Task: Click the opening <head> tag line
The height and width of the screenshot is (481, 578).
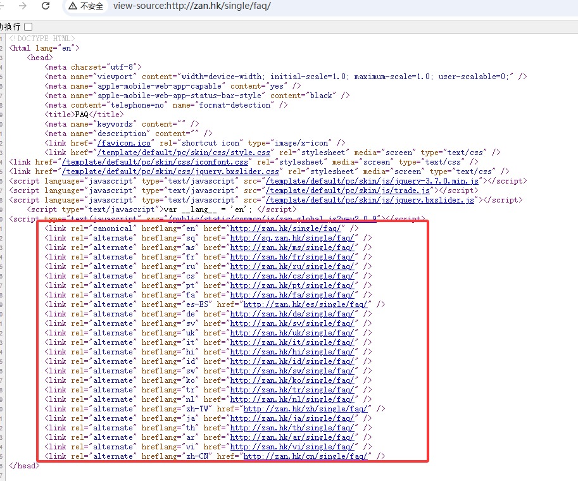Action: click(40, 58)
